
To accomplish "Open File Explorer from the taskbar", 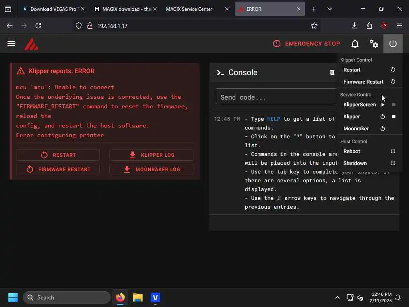I will 138,297.
